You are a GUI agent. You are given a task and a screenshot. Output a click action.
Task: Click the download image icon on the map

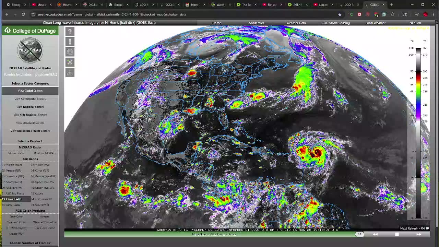coord(70,72)
